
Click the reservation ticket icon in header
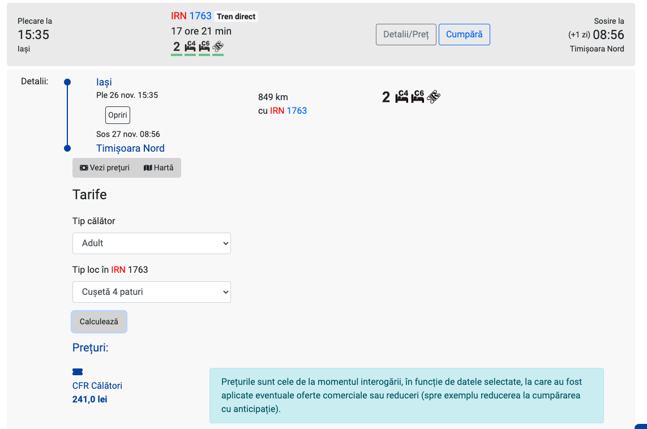click(x=218, y=46)
